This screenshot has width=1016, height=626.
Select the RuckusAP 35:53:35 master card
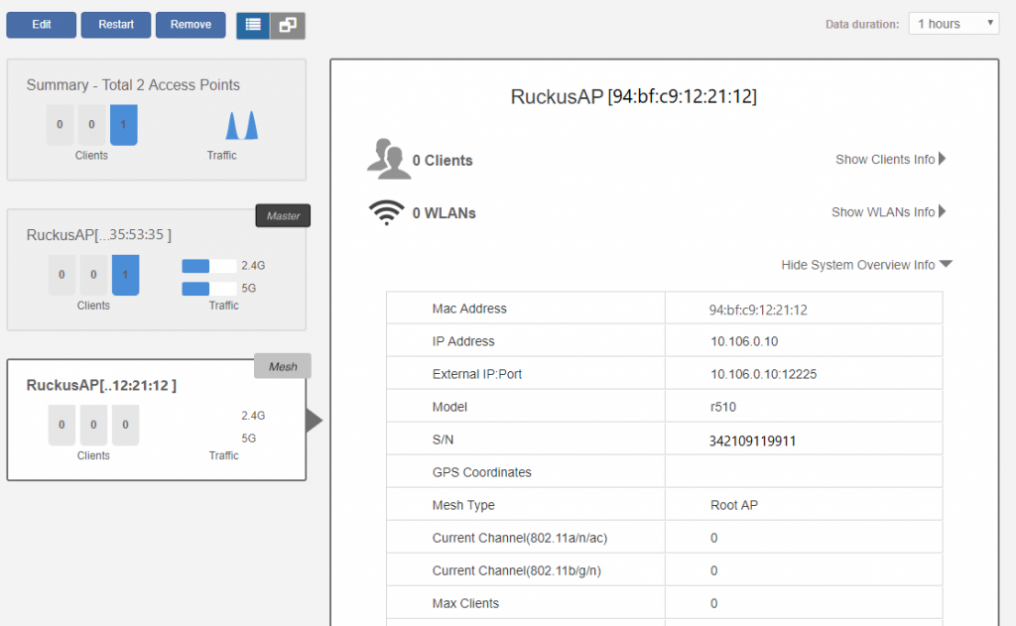pos(156,270)
